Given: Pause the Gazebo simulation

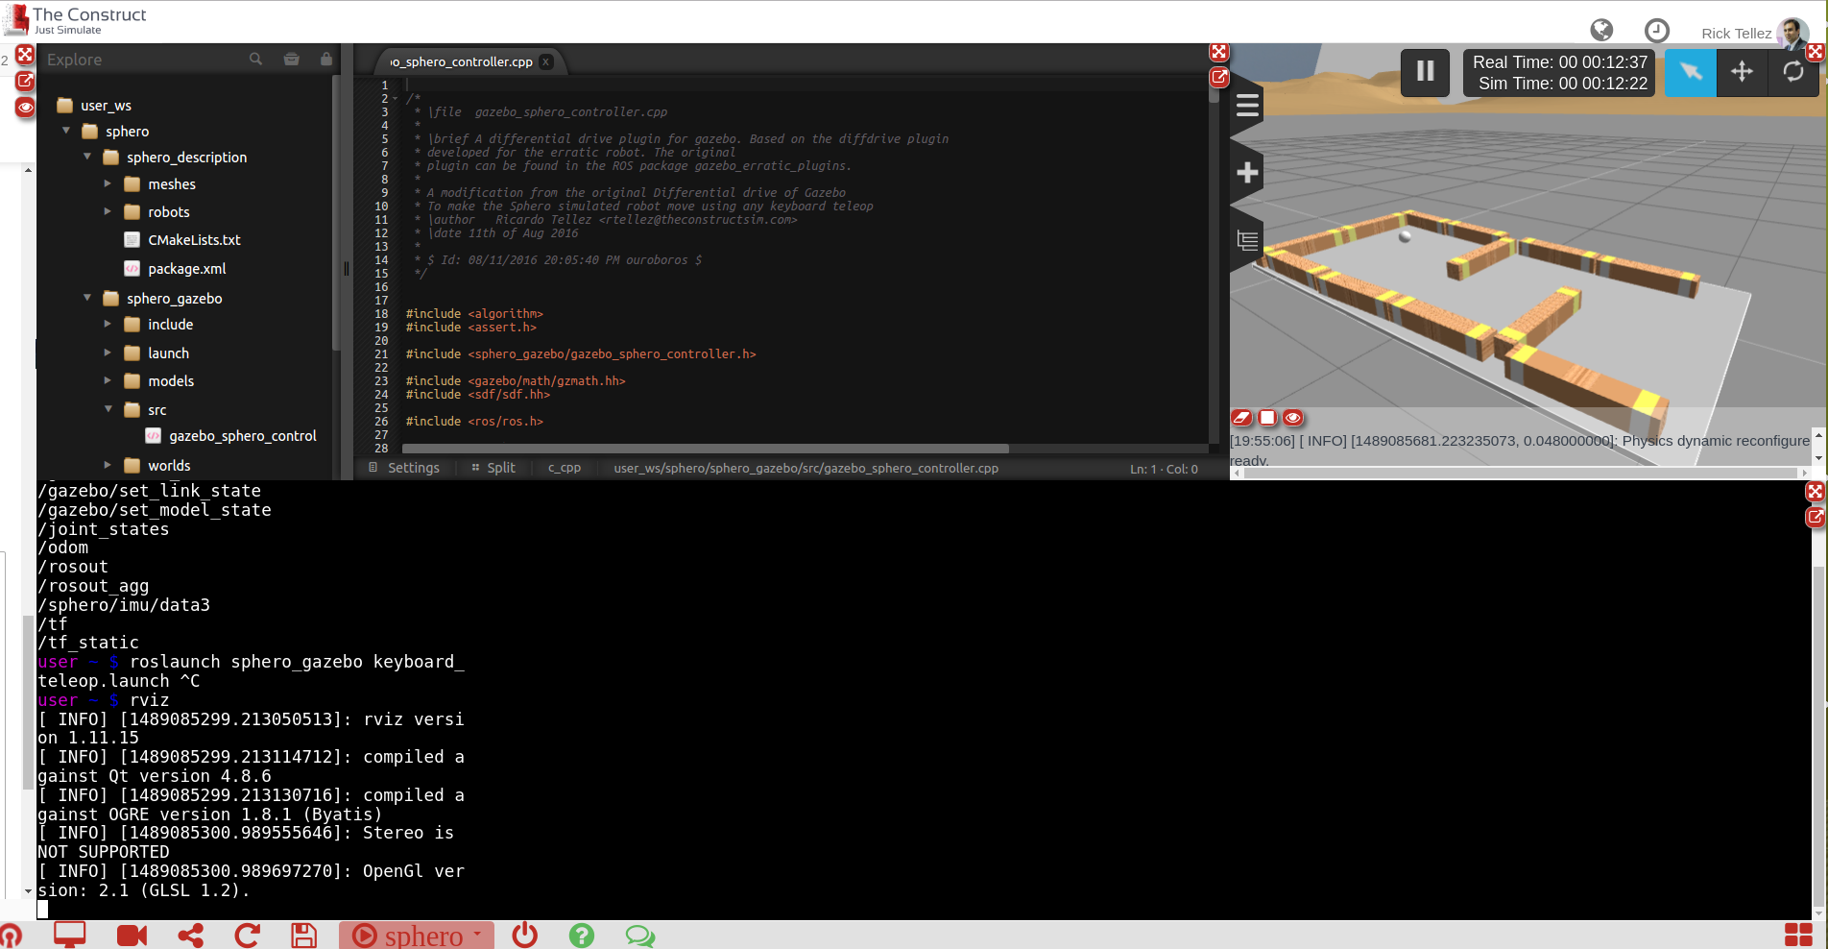Looking at the screenshot, I should pos(1425,72).
